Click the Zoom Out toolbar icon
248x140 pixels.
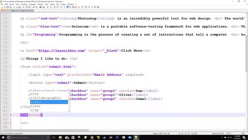[x=50, y=7]
